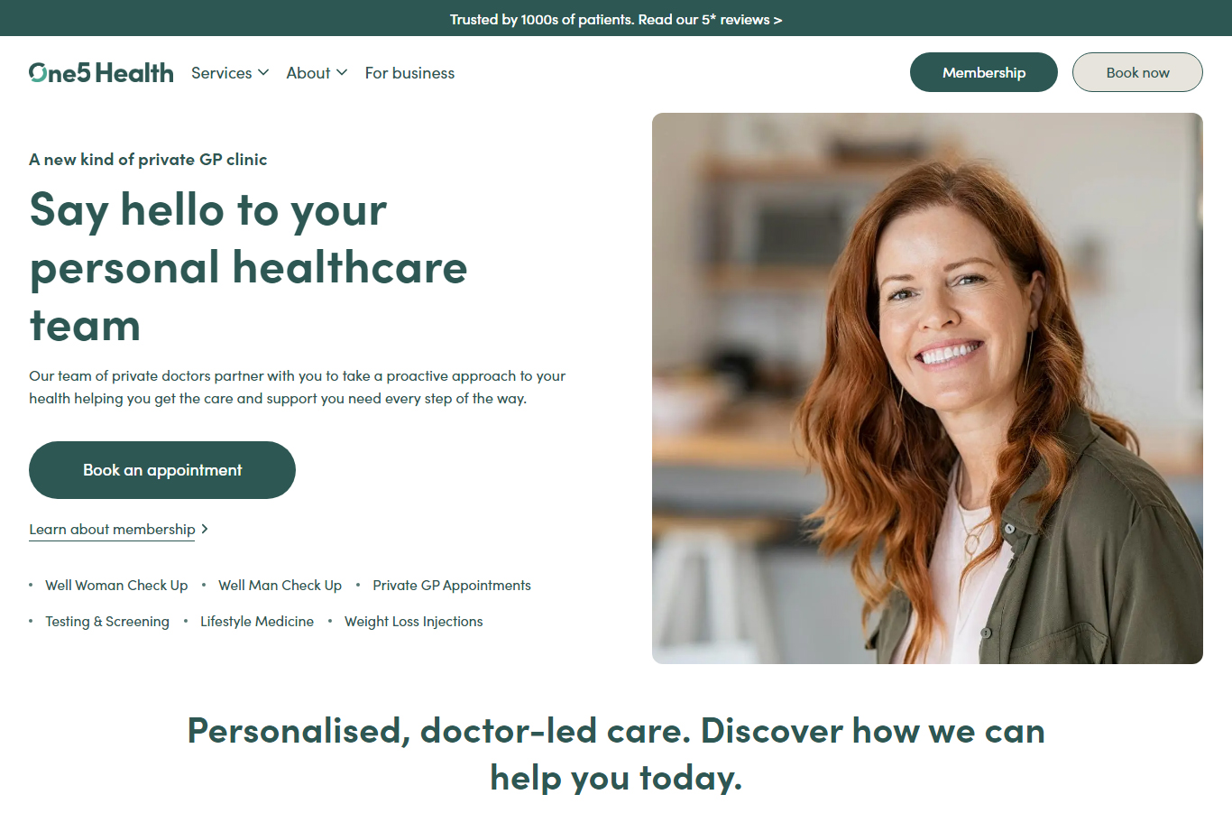Open the Well Man Check Up link
The width and height of the screenshot is (1232, 813).
coord(280,586)
